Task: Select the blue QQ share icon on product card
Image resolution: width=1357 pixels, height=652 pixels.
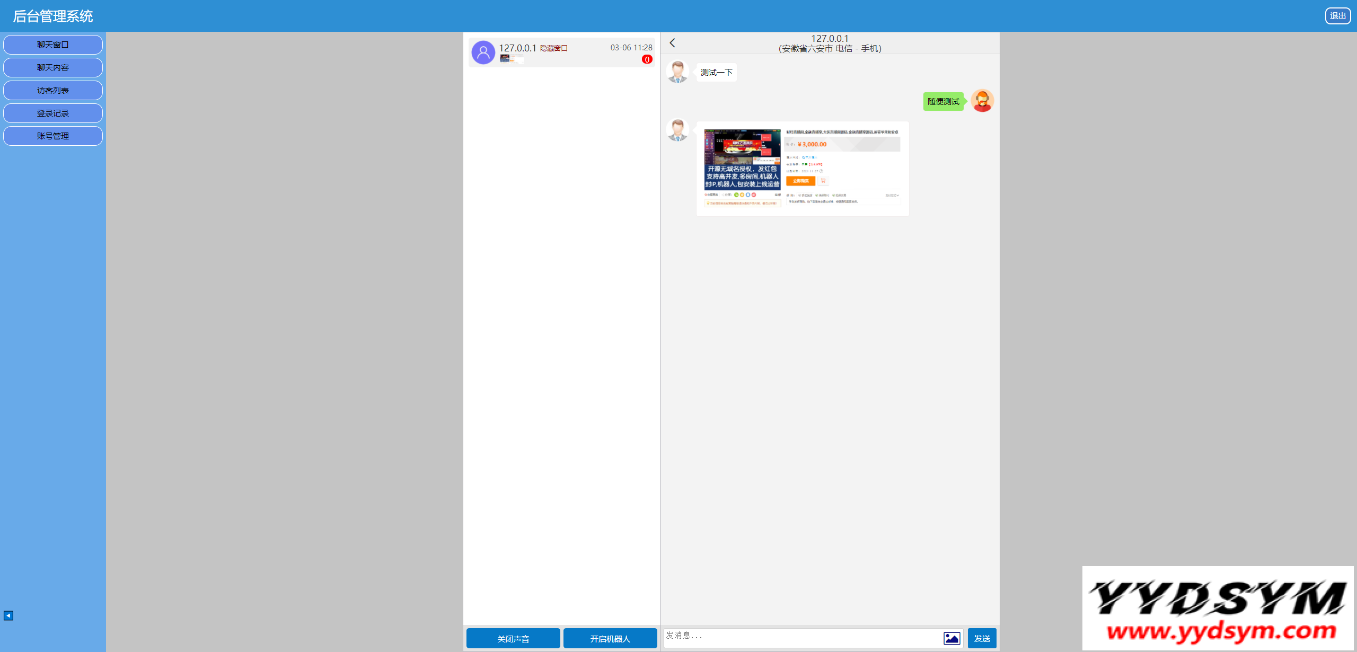Action: coord(748,195)
